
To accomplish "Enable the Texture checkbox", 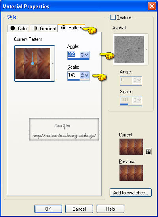I will coord(113,17).
